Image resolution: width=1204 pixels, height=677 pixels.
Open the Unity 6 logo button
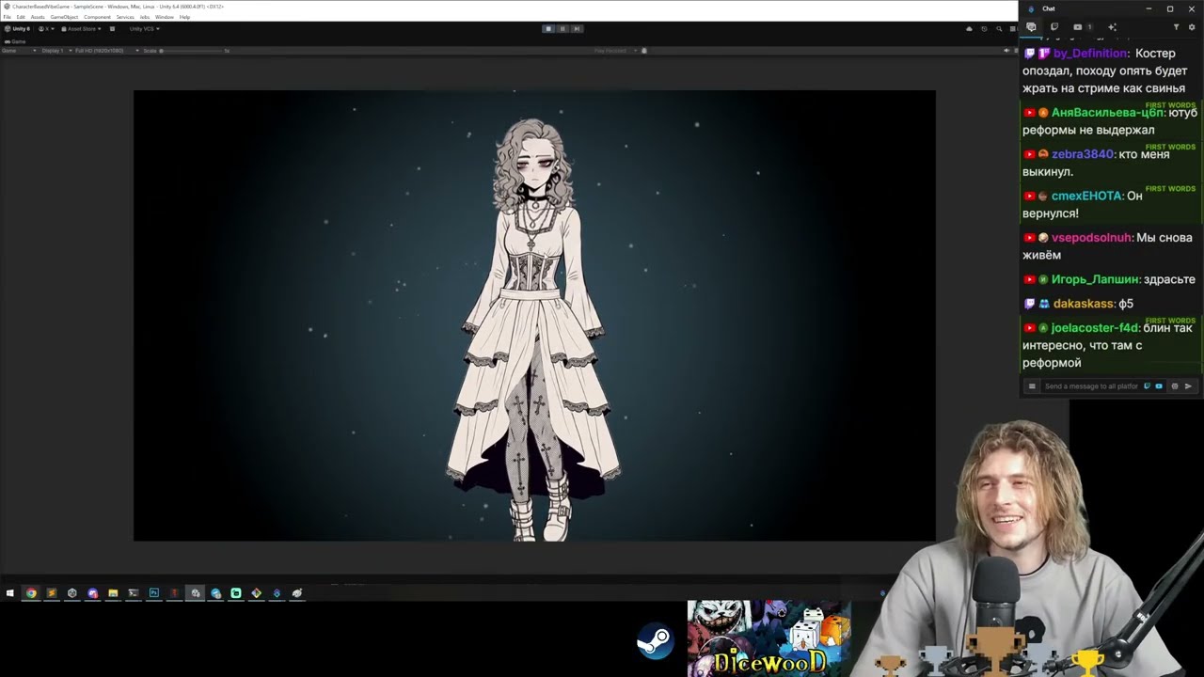click(x=18, y=28)
